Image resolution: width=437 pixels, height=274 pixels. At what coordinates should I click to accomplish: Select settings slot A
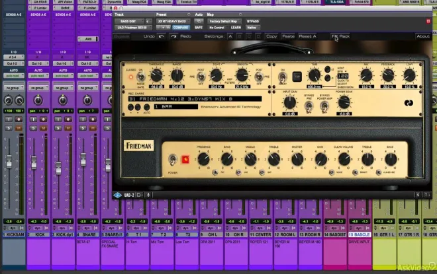tap(230, 36)
